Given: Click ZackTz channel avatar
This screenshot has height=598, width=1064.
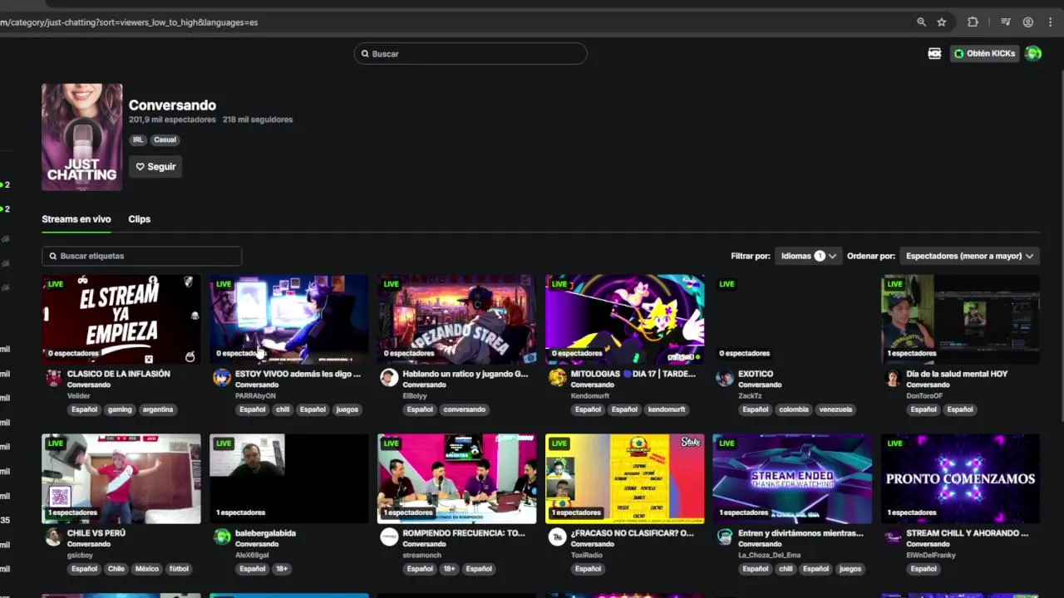Looking at the screenshot, I should coord(725,378).
